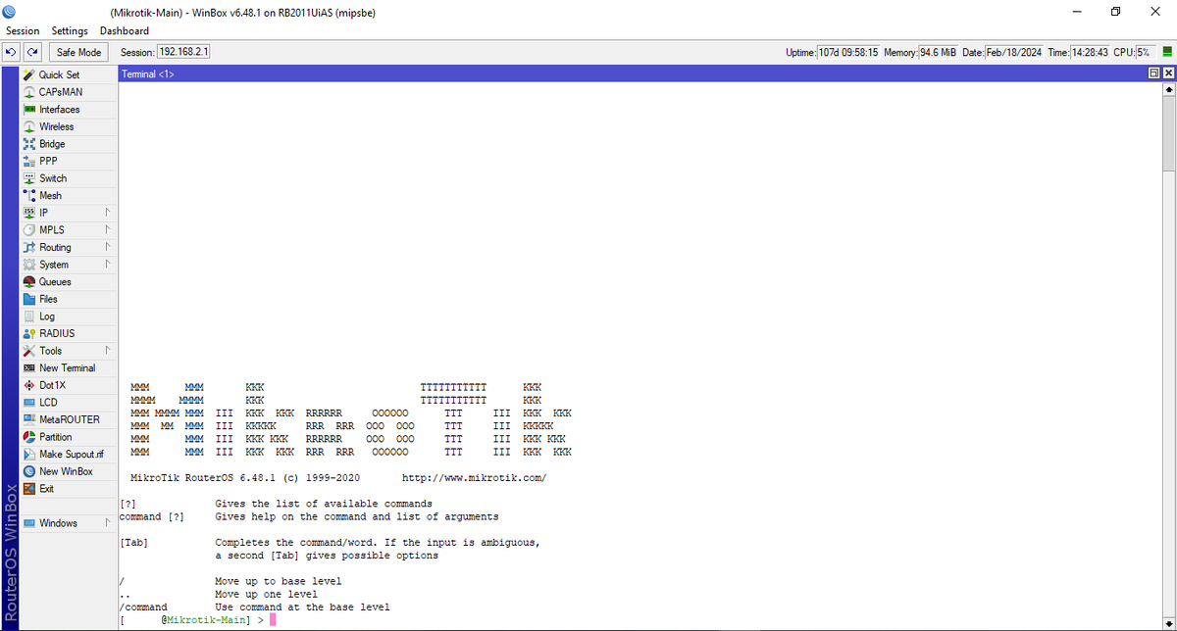Open the Wireless icon
The image size is (1177, 631).
[x=29, y=126]
